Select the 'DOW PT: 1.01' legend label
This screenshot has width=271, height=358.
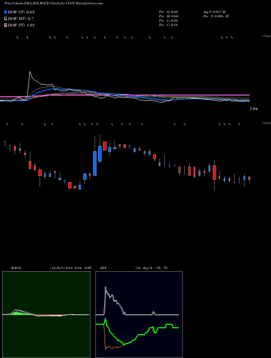point(21,25)
